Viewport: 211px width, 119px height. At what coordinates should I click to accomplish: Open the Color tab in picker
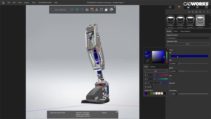click(146, 67)
